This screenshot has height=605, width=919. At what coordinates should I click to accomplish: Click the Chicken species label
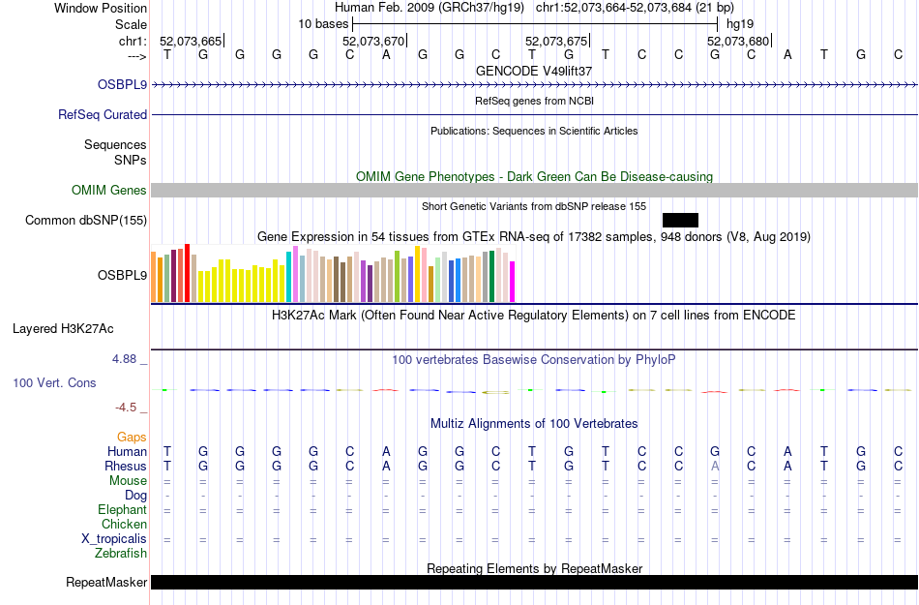124,524
